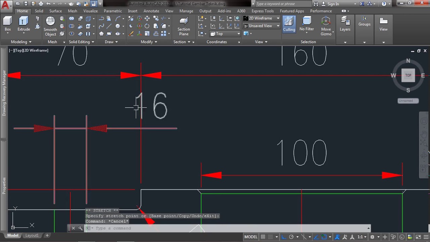Click Sign In
Viewport: 430px width, 242px height.
tap(333, 4)
